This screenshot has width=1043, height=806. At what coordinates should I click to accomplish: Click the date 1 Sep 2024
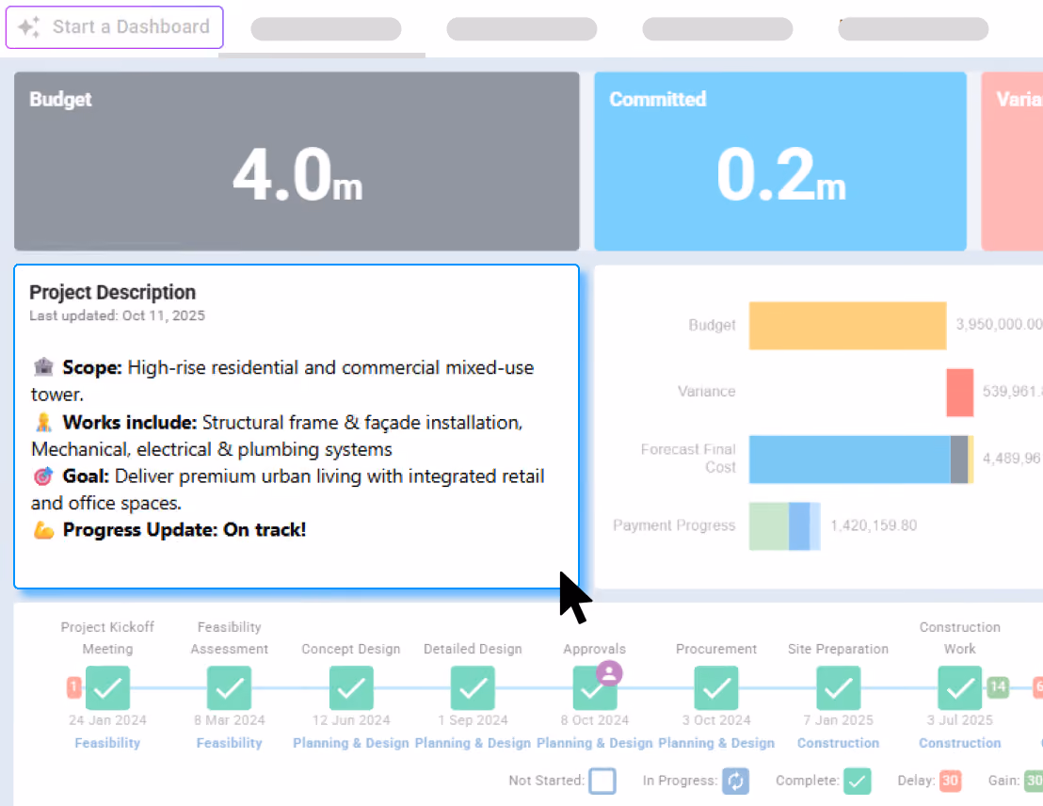click(473, 720)
